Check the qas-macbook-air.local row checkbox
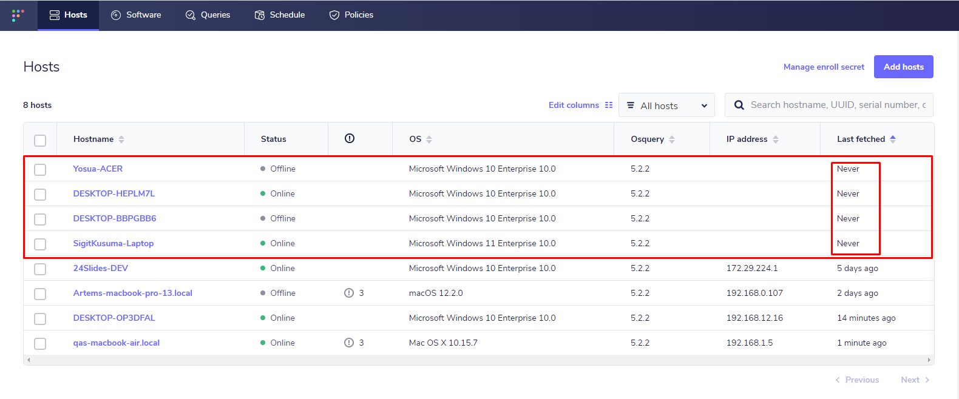959x399 pixels. coord(40,344)
